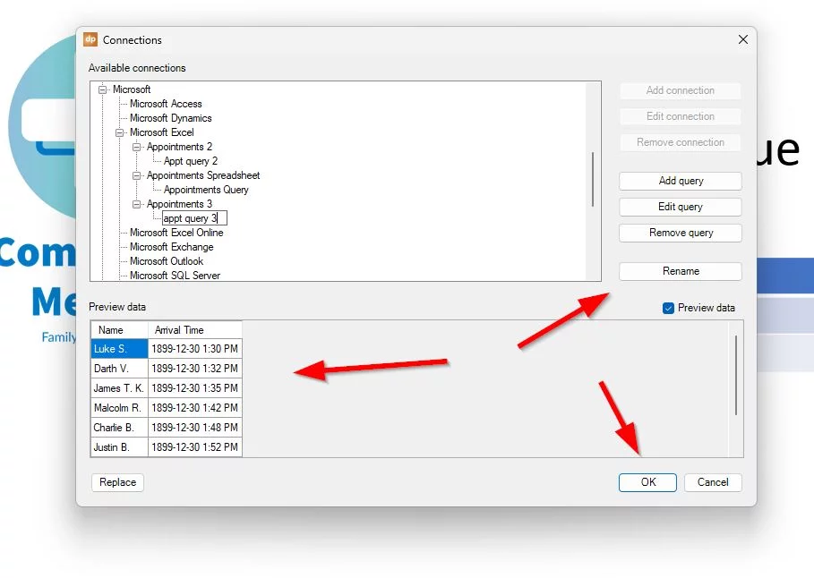Click the Remove query button
Screen dimensions: 814x578
point(680,233)
